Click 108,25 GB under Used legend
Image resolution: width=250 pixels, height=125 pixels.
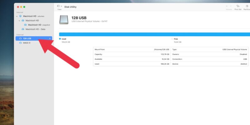click(66, 42)
